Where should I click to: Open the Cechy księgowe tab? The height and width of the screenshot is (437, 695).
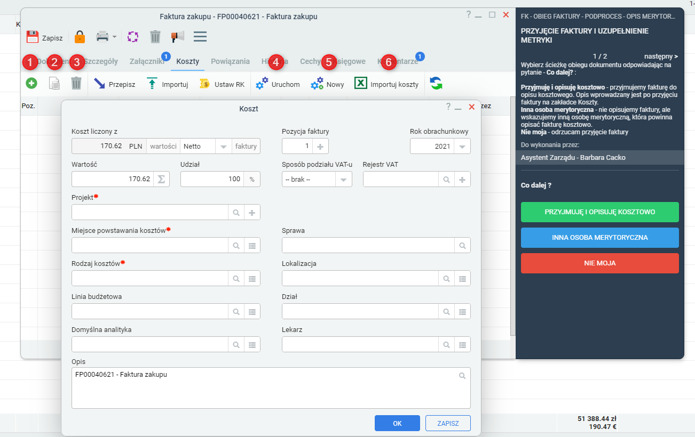[333, 61]
